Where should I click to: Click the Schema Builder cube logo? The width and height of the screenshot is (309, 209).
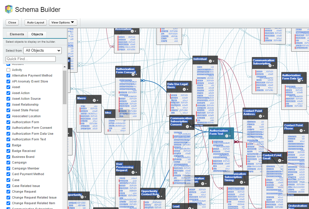[x=9, y=9]
